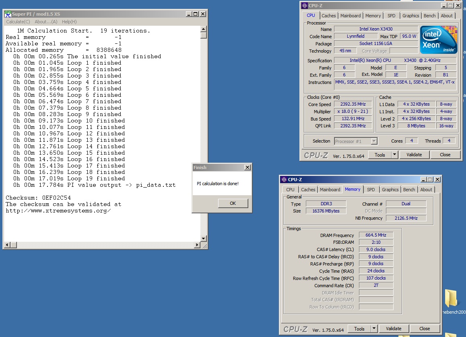Click the Max TDP 95.0 W value
Viewport: 466px width, 337px height.
tap(409, 36)
